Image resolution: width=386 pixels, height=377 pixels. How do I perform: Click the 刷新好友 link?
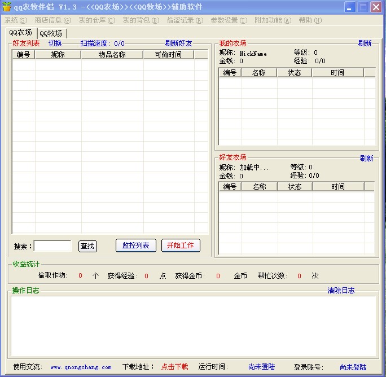click(x=179, y=43)
